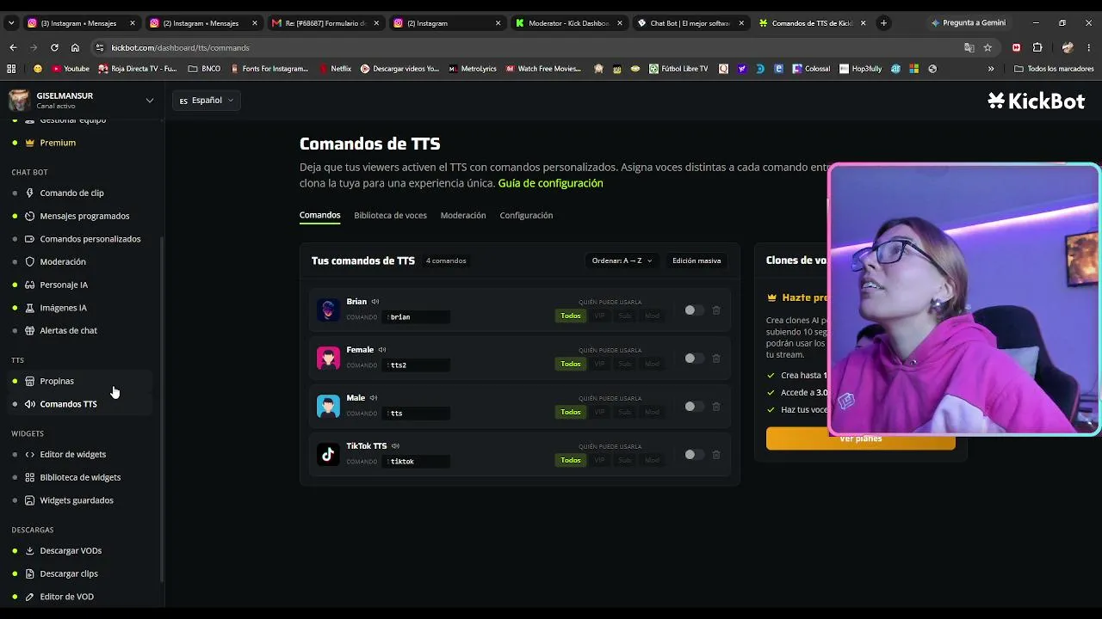This screenshot has width=1102, height=619.
Task: Show more bookmarks with the overflow chevron
Action: [x=991, y=69]
